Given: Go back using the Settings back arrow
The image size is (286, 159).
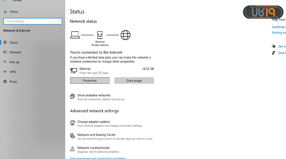Looking at the screenshot, I should tap(5, 1).
